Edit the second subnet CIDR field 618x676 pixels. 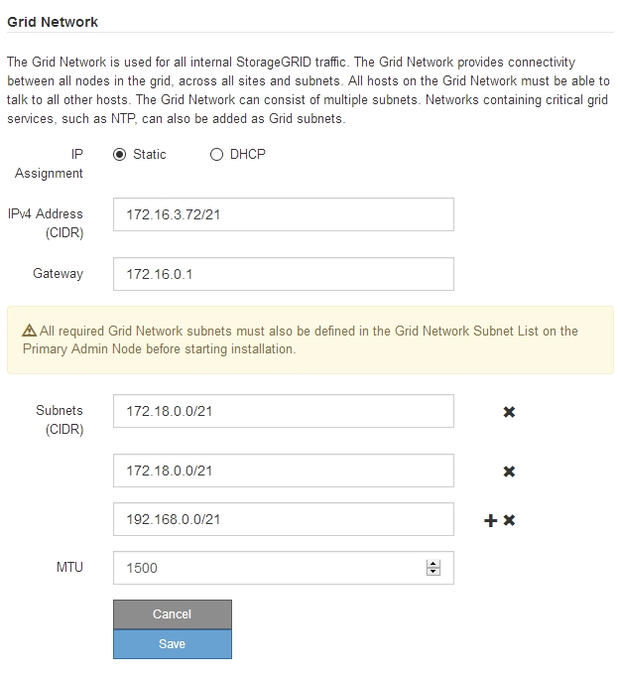pyautogui.click(x=283, y=471)
